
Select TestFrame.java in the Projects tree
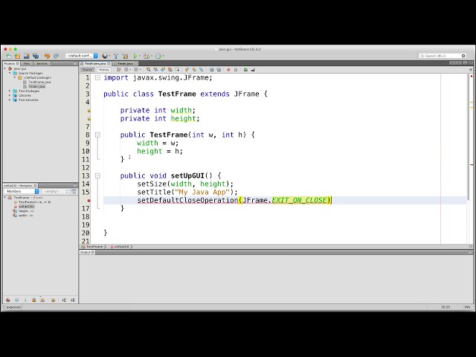coord(39,82)
